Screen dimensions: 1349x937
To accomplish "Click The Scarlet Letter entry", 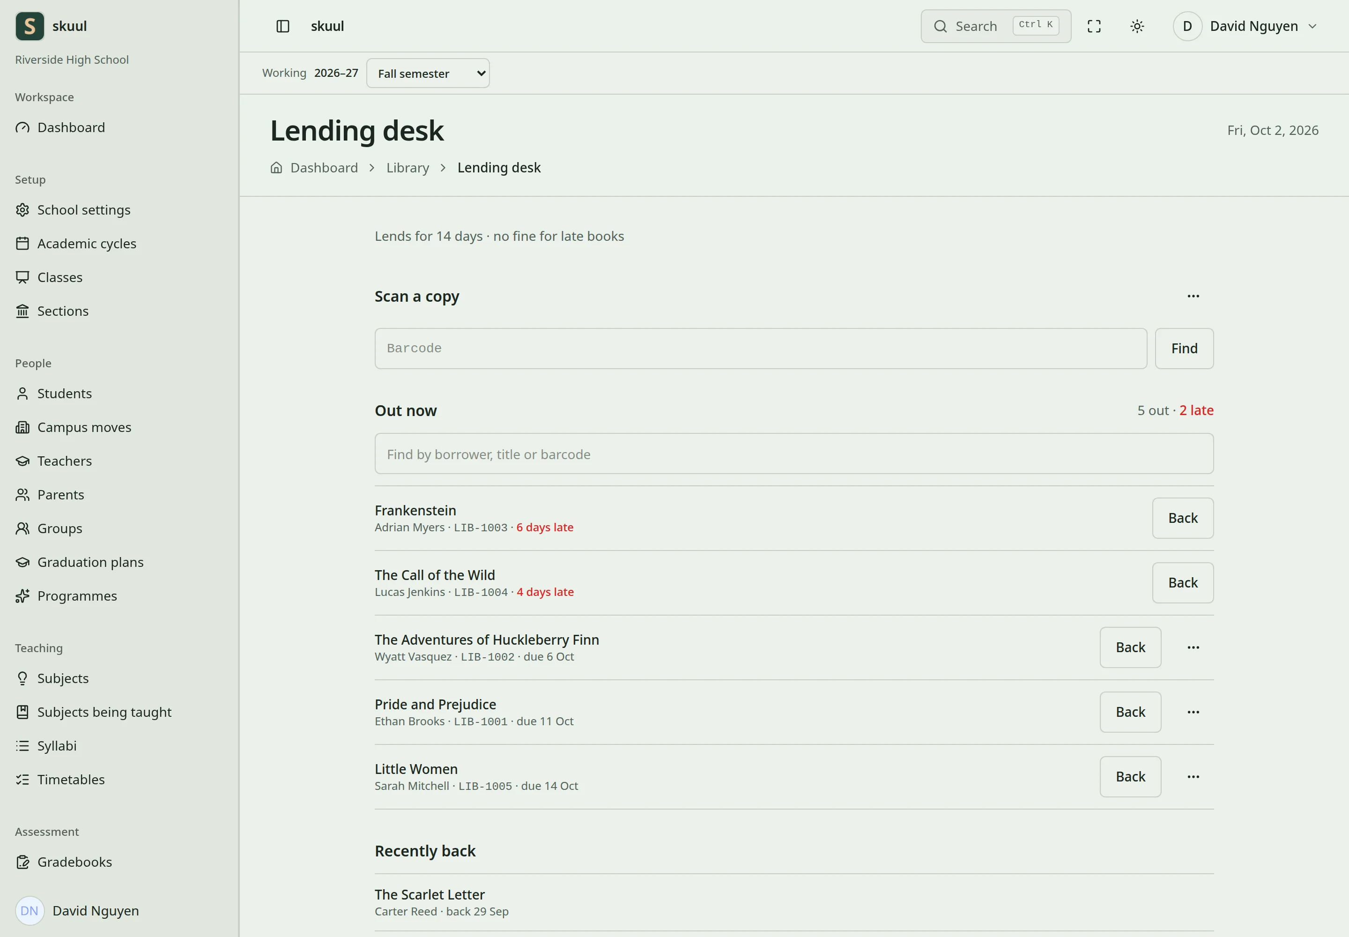I will pyautogui.click(x=793, y=902).
